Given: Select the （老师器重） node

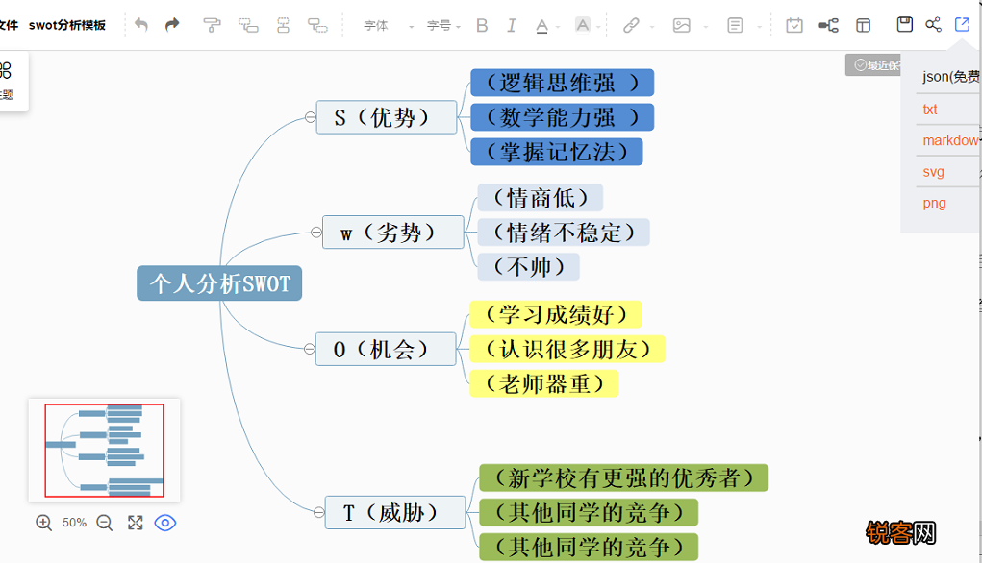Looking at the screenshot, I should click(544, 382).
